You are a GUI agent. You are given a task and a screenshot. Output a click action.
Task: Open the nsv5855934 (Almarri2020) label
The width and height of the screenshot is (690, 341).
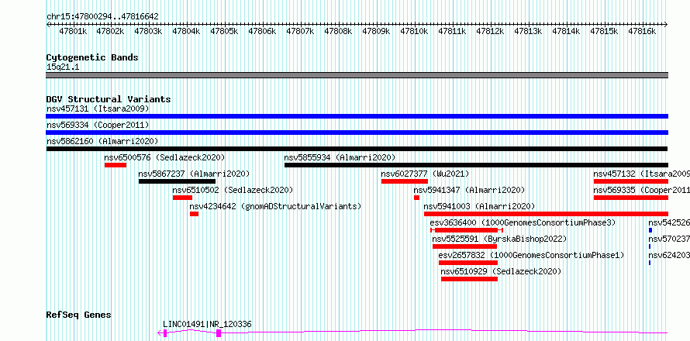[x=340, y=157]
